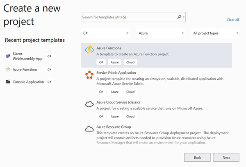The width and height of the screenshot is (246, 167).
Task: Select the Azure Cloud Service (classic) template title
Action: click(x=118, y=102)
